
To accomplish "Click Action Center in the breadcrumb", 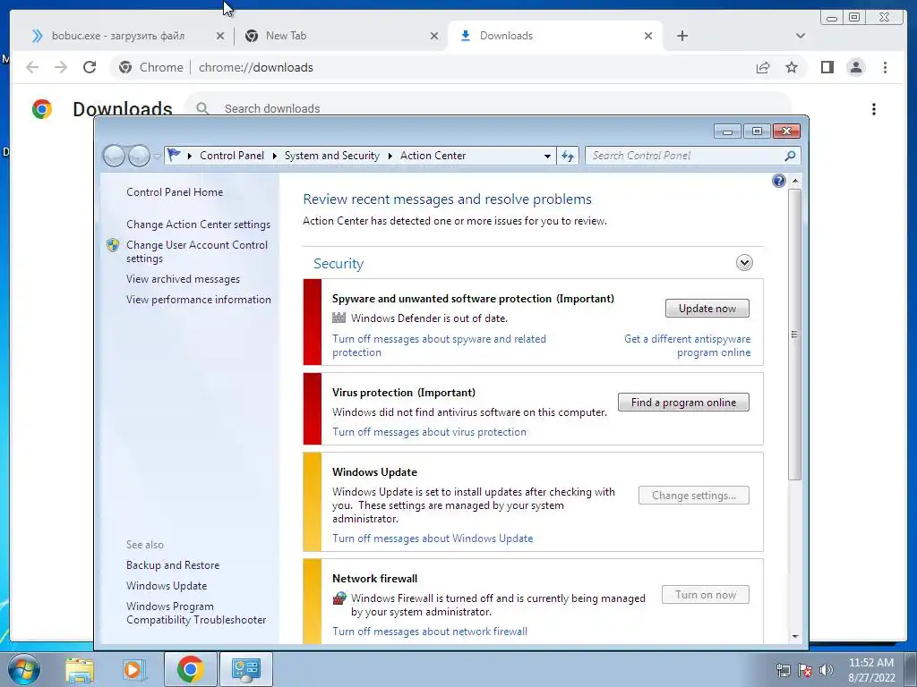I will pyautogui.click(x=433, y=156).
